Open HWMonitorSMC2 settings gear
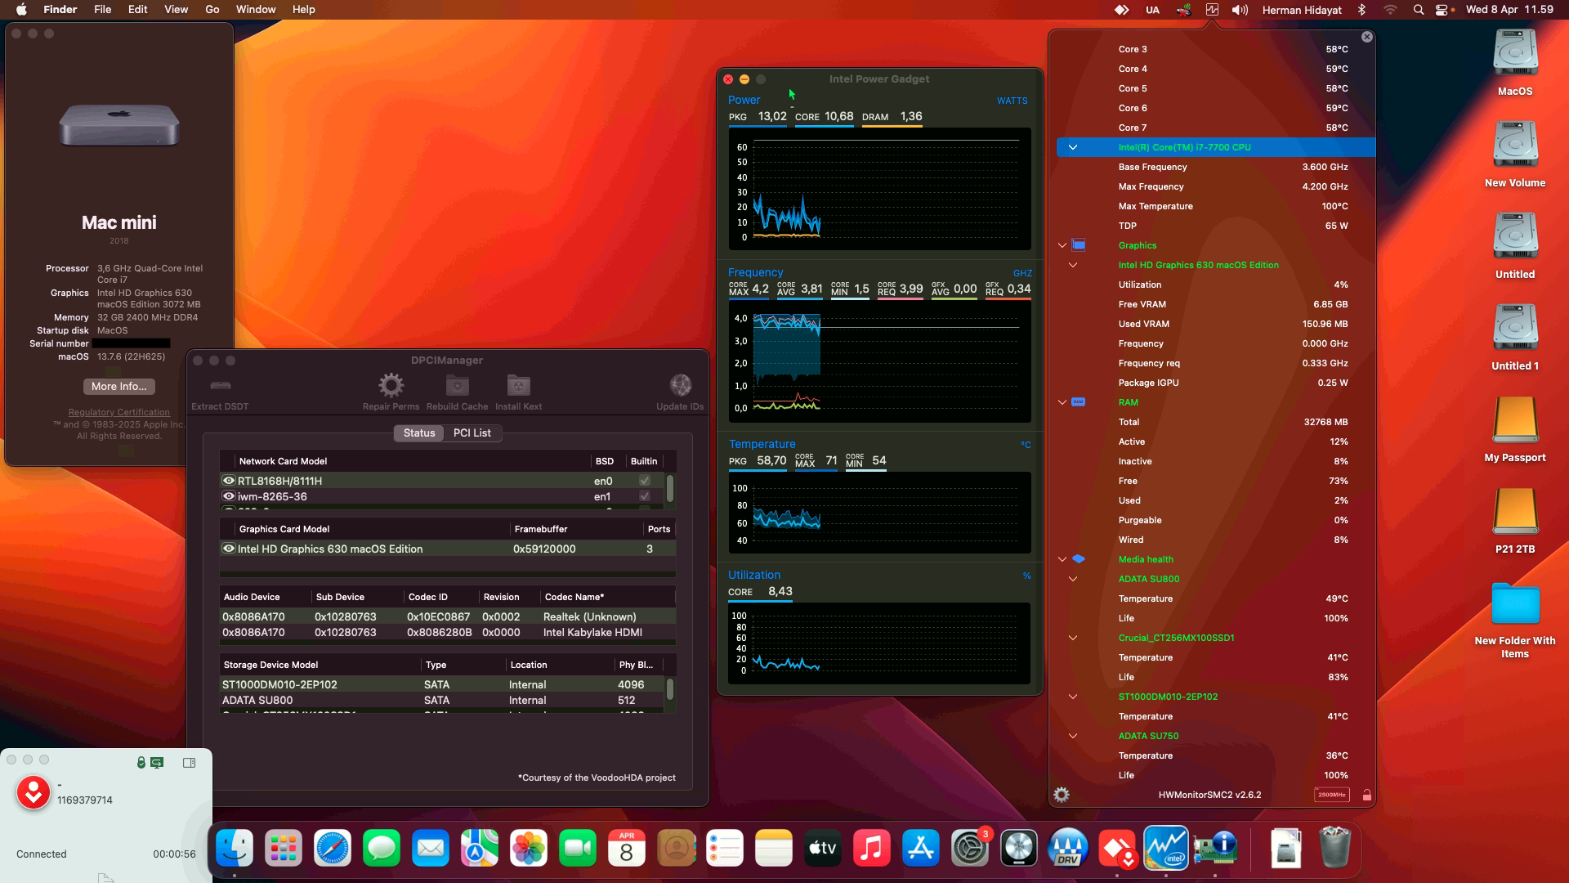Viewport: 1569px width, 883px height. 1062,795
